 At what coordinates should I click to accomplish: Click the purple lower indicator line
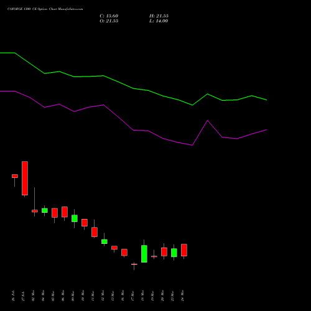click(x=132, y=130)
